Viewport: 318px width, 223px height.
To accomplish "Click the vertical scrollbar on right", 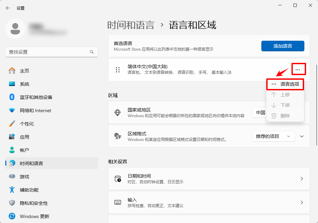I will [x=317, y=105].
